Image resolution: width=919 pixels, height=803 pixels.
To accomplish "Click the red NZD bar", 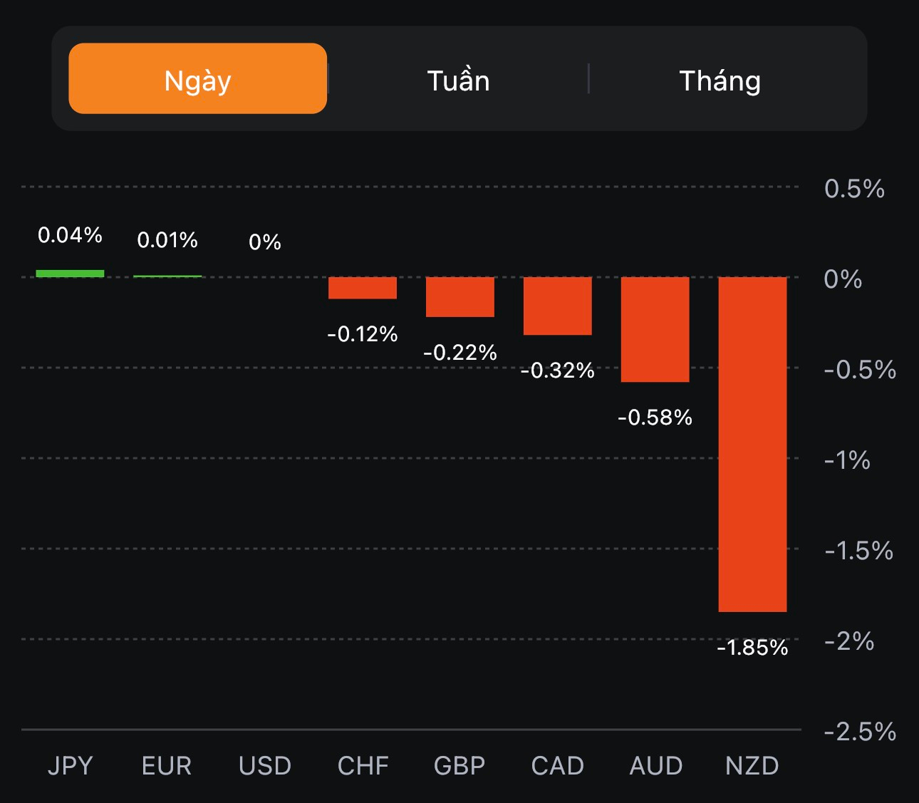I will 752,443.
